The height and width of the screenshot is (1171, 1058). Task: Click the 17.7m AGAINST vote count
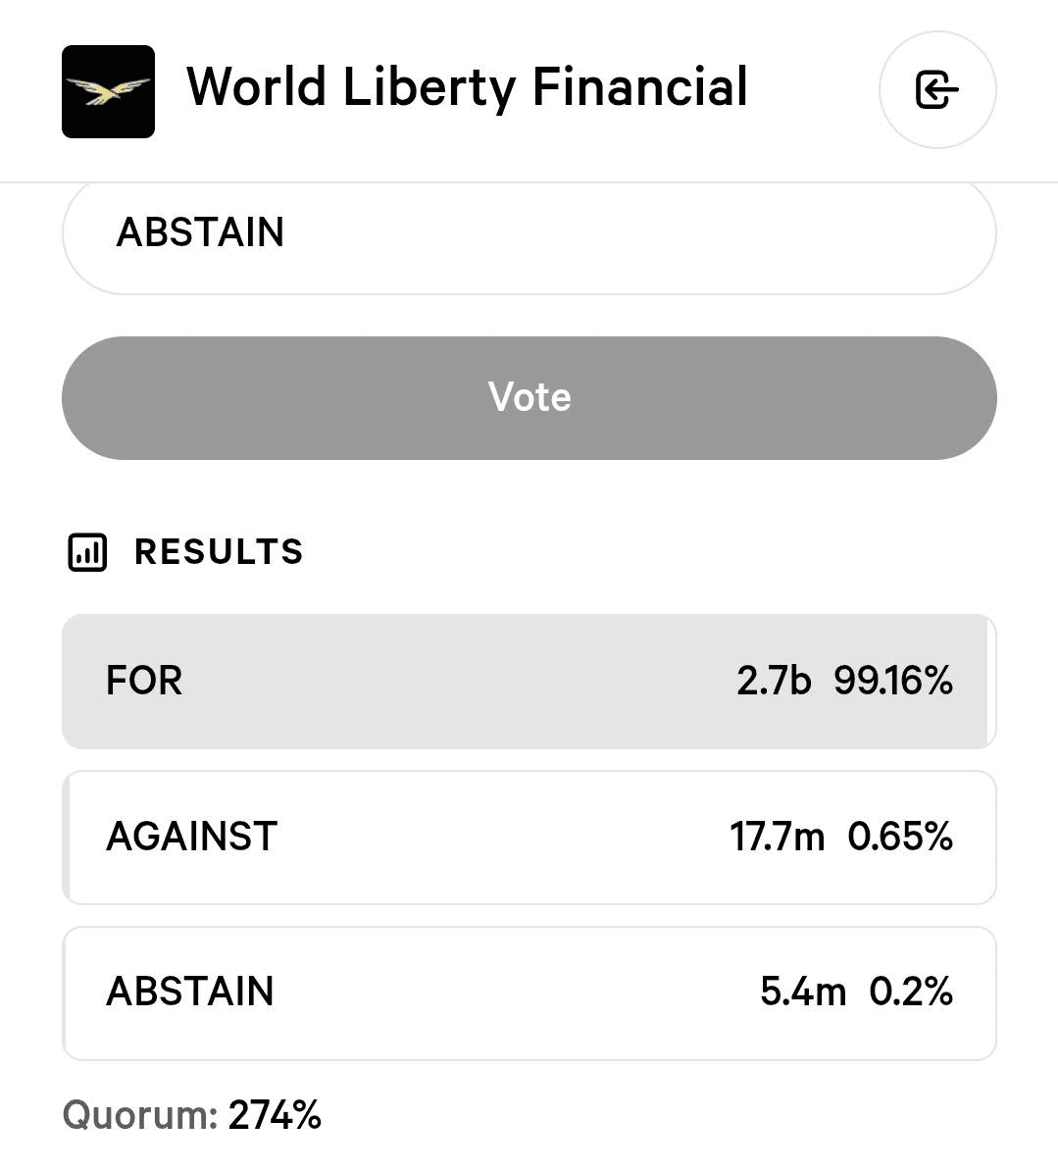click(777, 837)
